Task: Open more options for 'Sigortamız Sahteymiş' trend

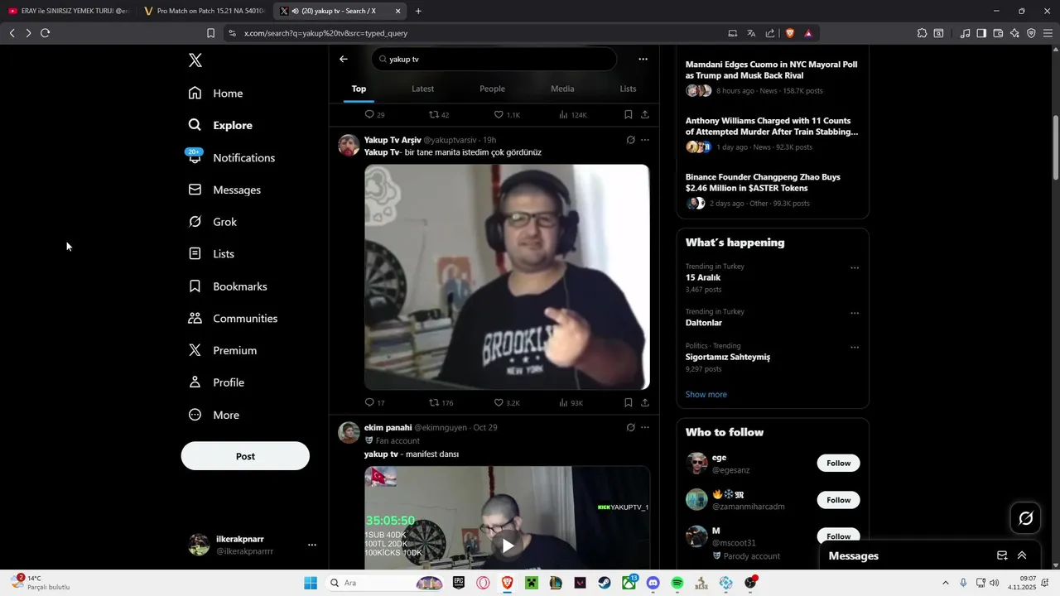Action: click(855, 348)
